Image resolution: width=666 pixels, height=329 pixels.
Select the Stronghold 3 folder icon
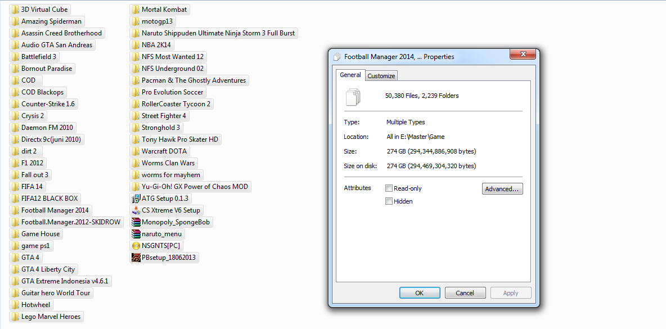(136, 127)
